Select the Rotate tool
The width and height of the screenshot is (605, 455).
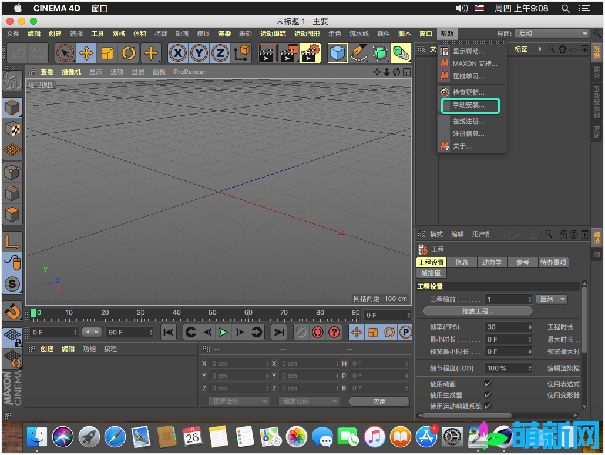tap(129, 53)
